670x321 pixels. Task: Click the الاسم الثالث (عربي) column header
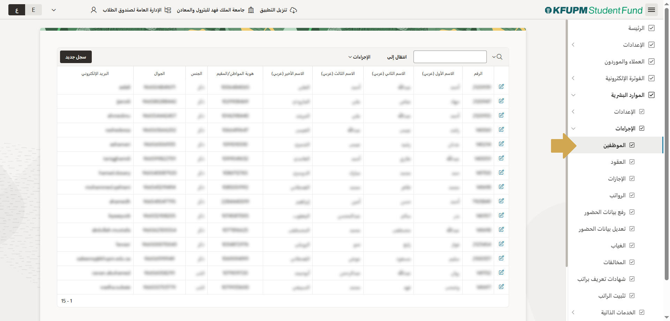pos(338,74)
